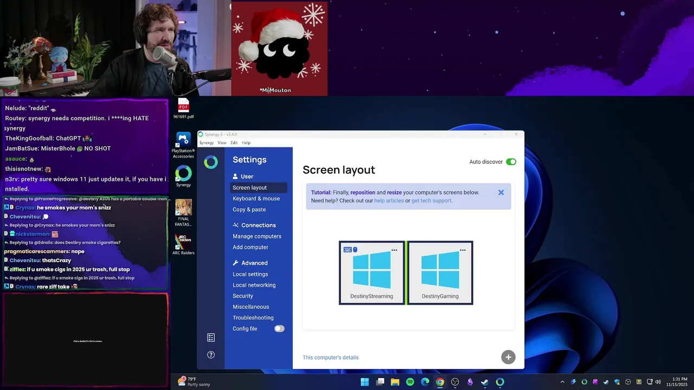
Task: Launch ARC Raiders from the desktop
Action: pyautogui.click(x=183, y=244)
